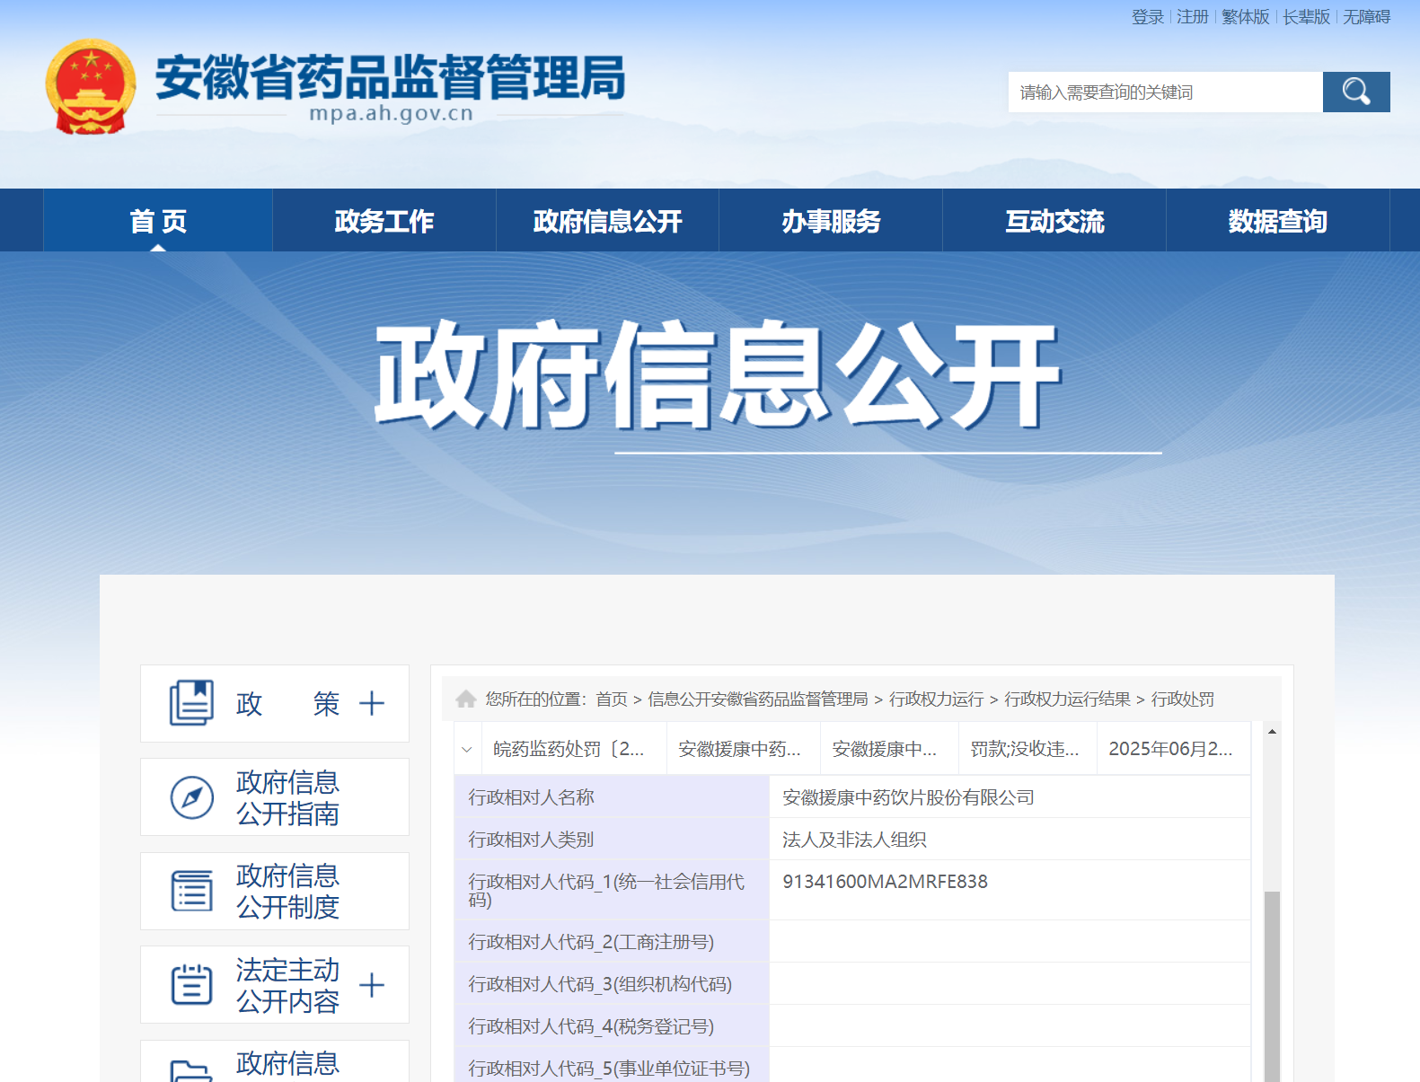Click 安徽援康中药饮片股份有限公司 value

coord(909,797)
